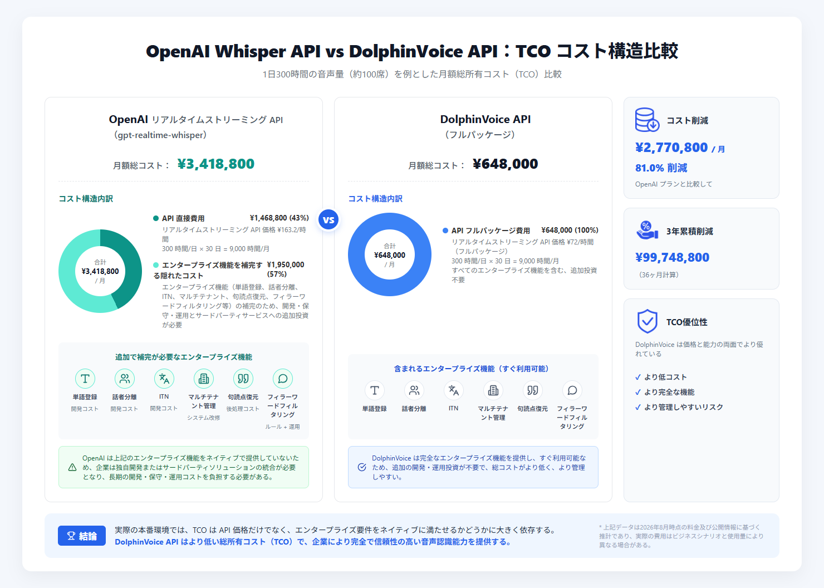Click the ¥1,468,800 (43%) value
824x588 pixels.
(279, 218)
